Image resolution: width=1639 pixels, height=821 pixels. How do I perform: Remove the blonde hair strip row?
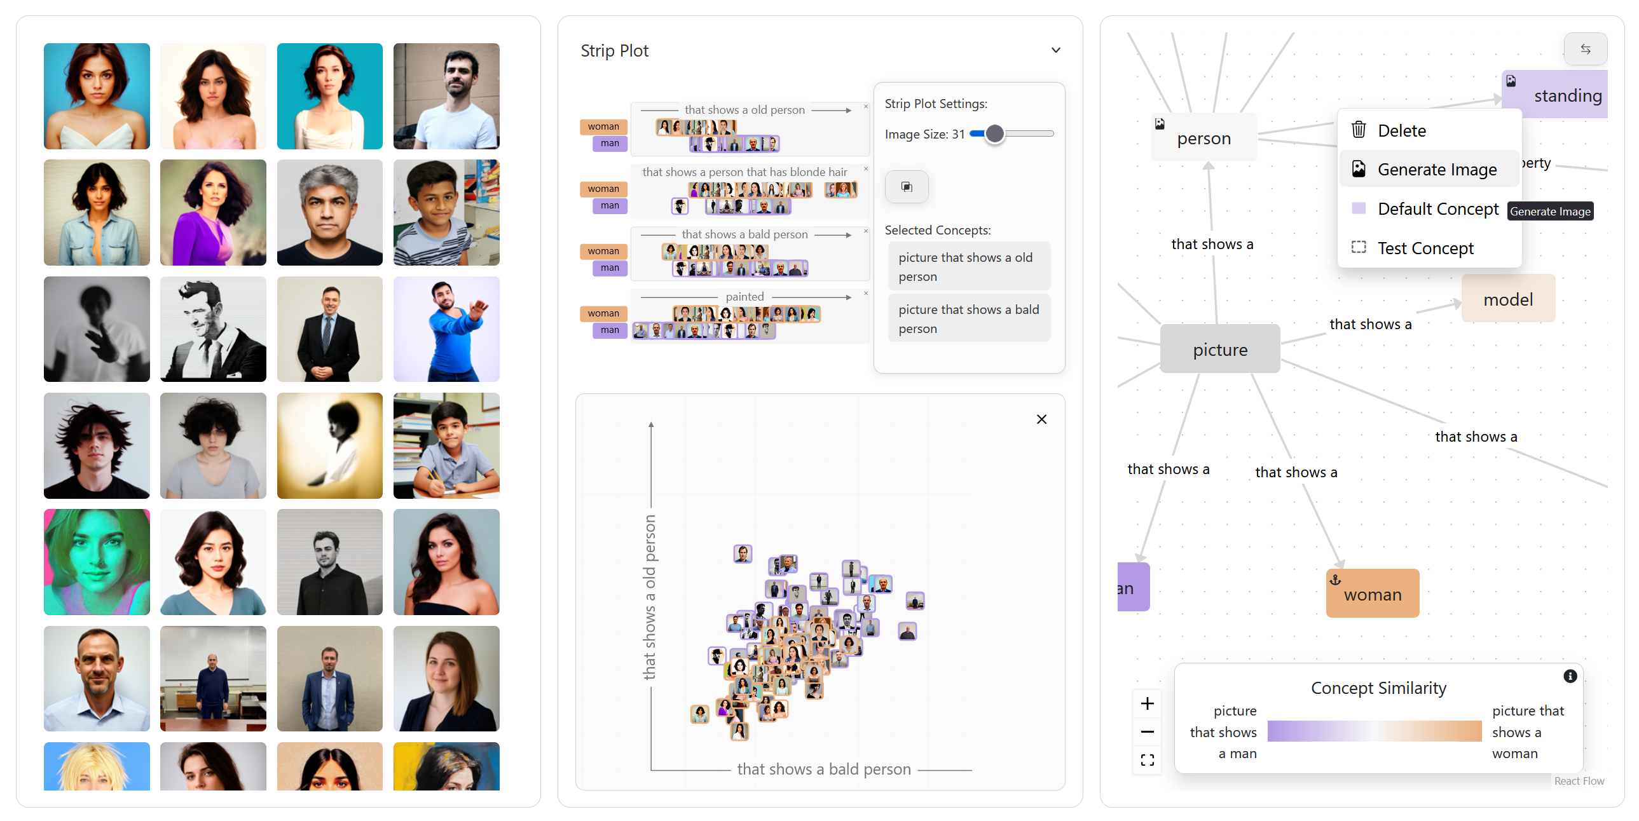[x=866, y=169]
